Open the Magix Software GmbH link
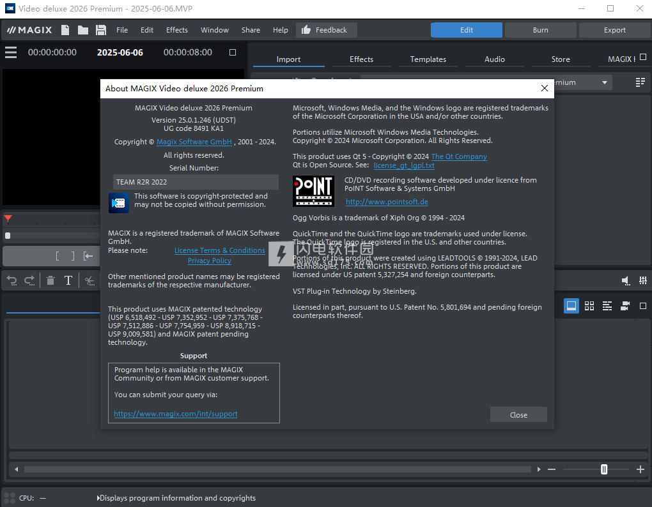The height and width of the screenshot is (507, 652). [194, 142]
